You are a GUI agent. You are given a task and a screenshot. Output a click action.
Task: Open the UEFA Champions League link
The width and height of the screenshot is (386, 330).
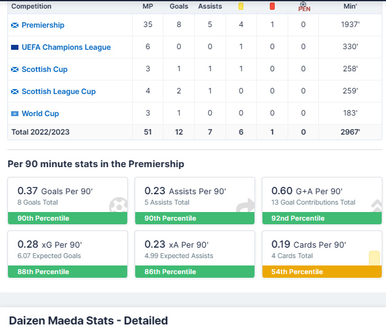66,47
